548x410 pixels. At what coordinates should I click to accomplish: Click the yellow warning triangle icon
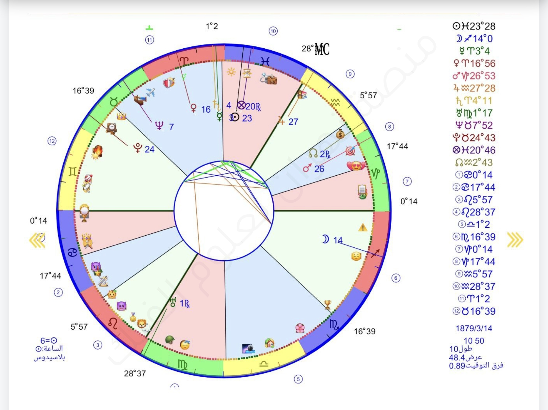click(x=363, y=228)
